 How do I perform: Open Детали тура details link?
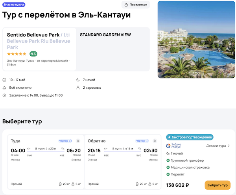(x=218, y=146)
